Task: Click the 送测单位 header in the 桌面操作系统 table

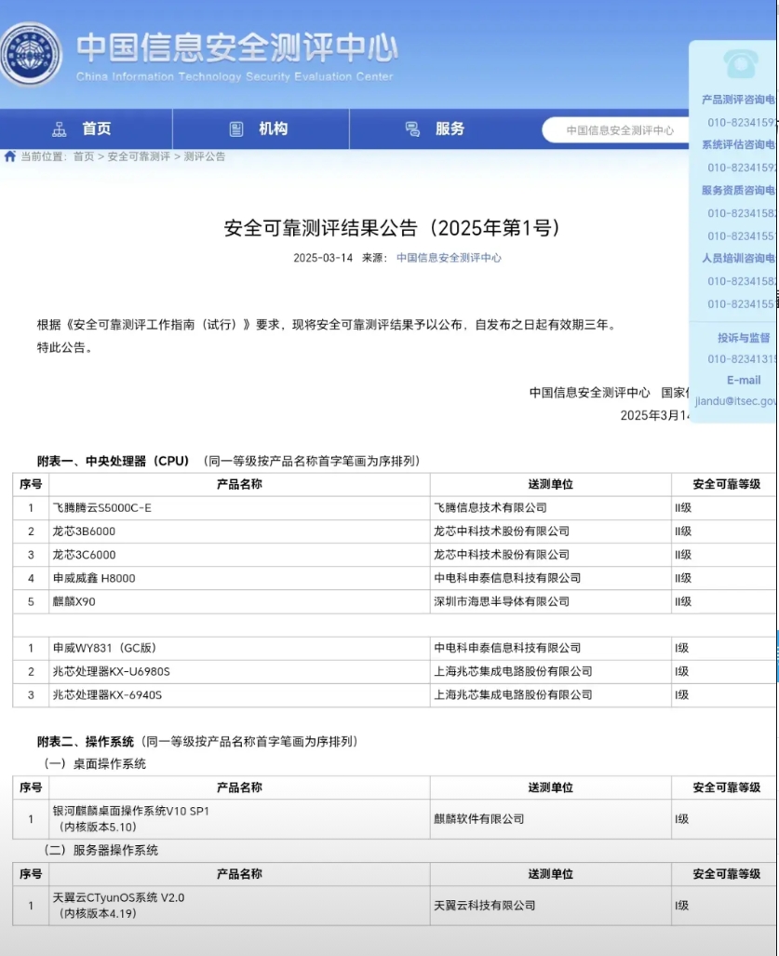Action: pos(550,788)
